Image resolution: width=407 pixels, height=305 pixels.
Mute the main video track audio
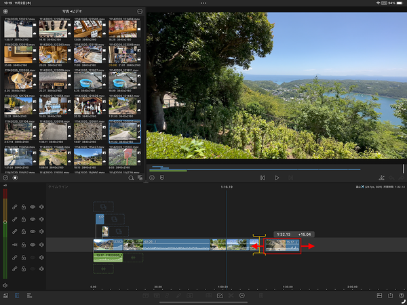tap(41, 244)
